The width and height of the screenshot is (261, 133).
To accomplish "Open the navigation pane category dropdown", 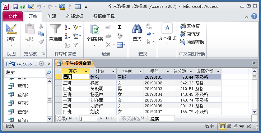I will point(41,64).
